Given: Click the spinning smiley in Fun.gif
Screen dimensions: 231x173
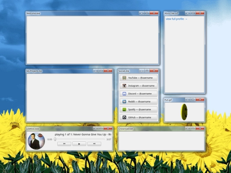Looking at the screenshot, I should tap(184, 112).
